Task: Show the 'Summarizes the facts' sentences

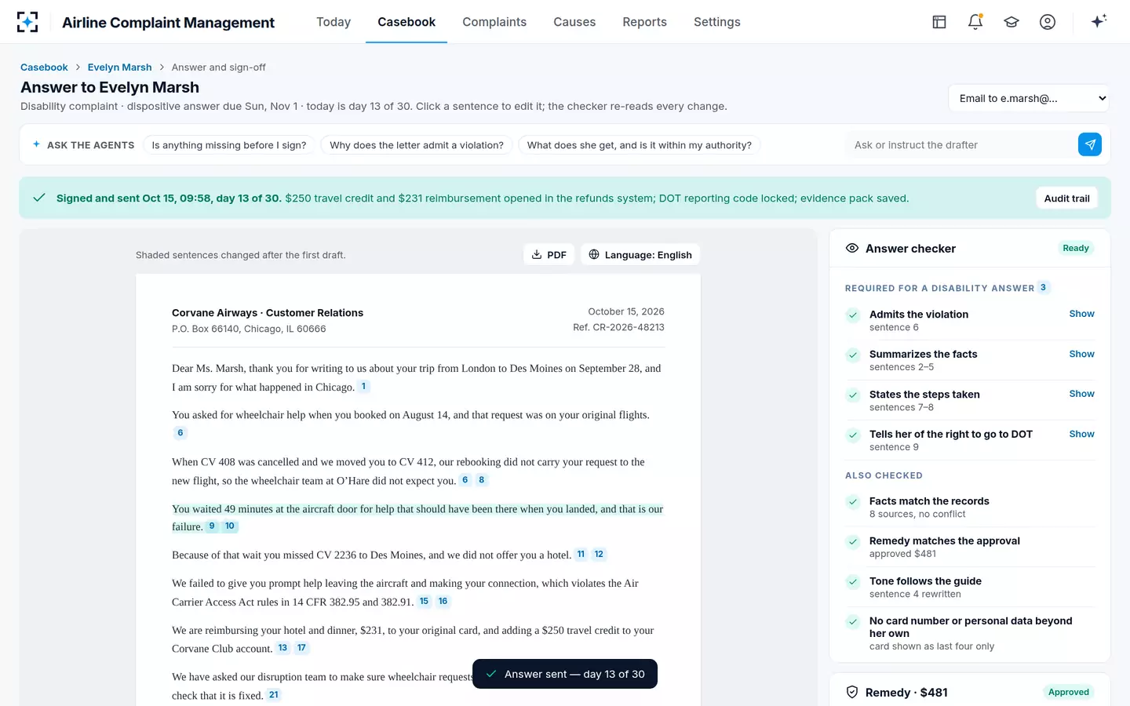Action: tap(1081, 354)
